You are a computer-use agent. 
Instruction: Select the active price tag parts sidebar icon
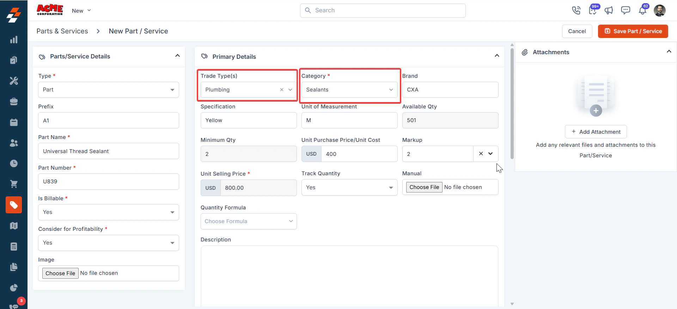click(x=14, y=205)
